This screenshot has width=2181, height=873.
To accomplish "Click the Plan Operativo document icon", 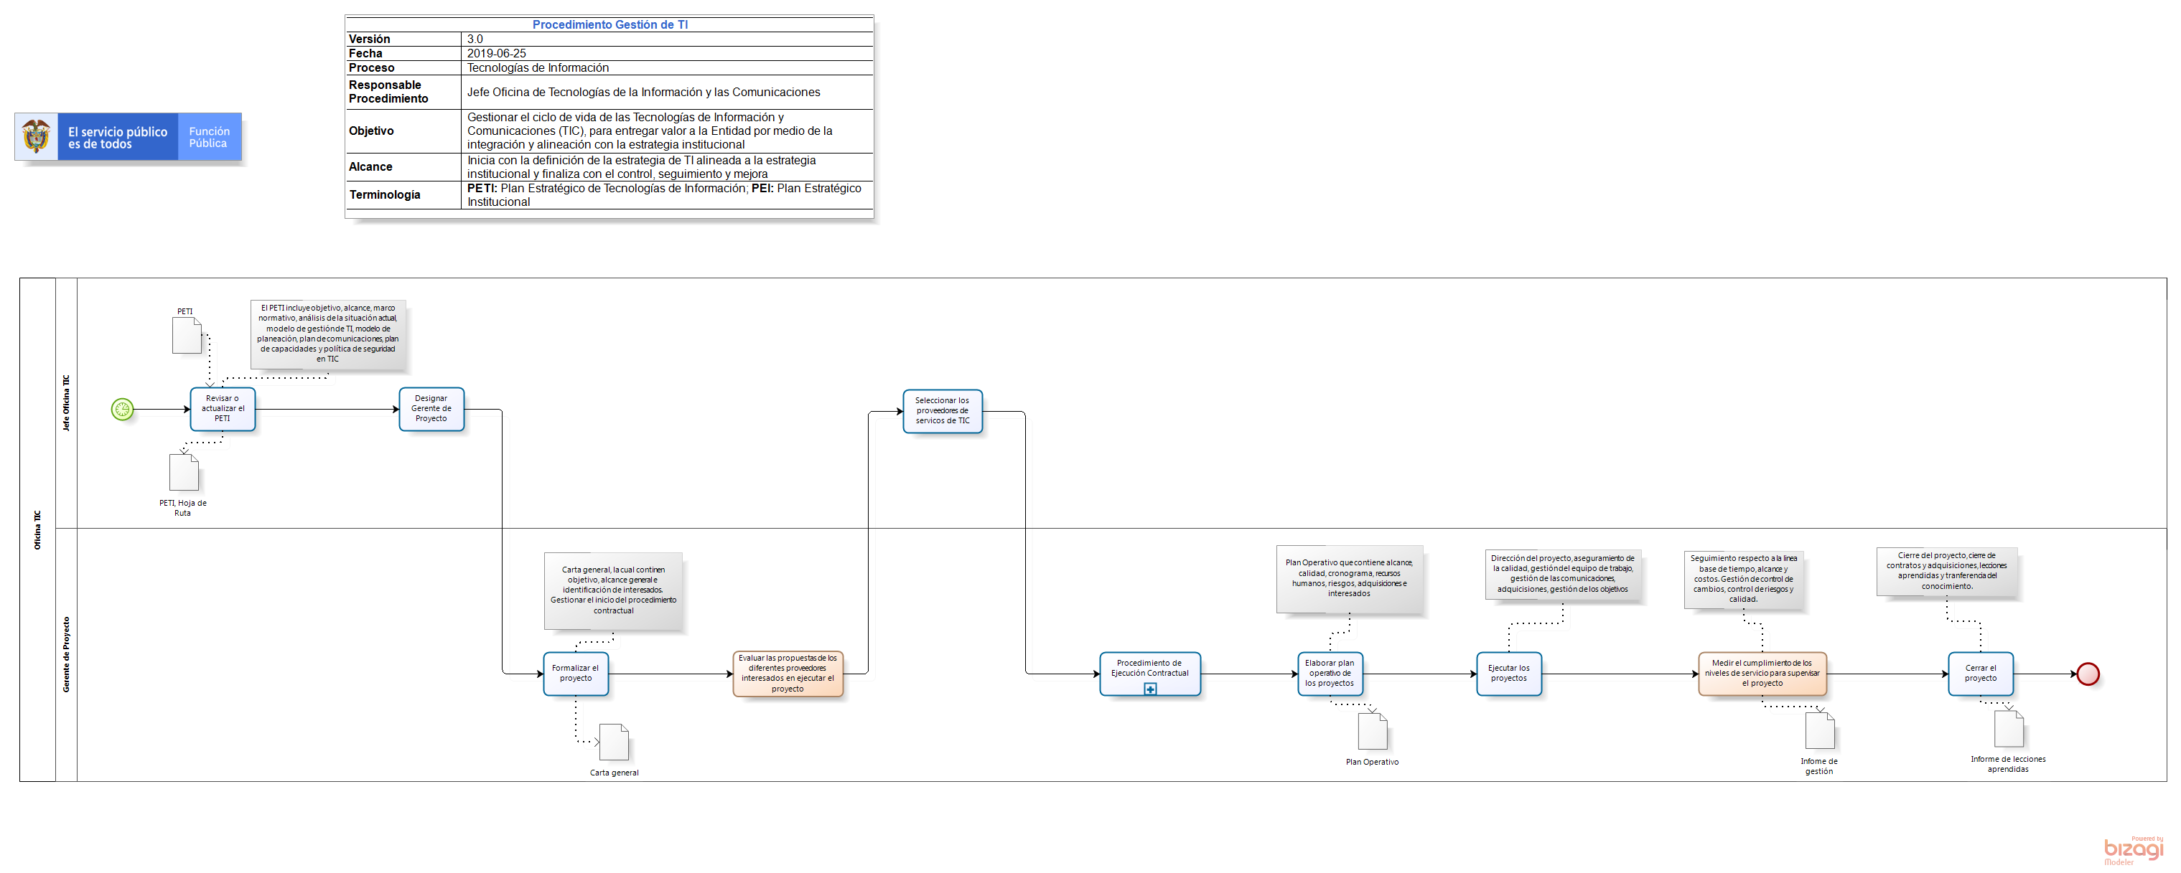I will [1373, 731].
